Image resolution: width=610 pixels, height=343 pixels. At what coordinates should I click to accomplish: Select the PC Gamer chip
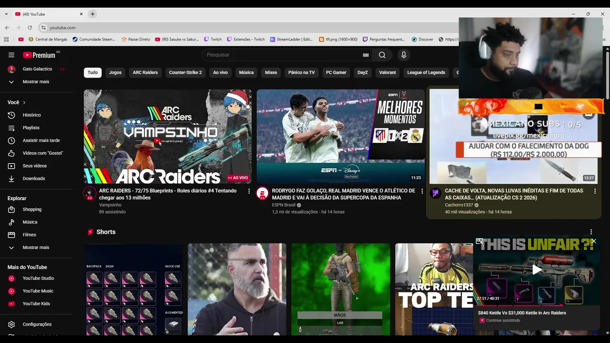[336, 72]
